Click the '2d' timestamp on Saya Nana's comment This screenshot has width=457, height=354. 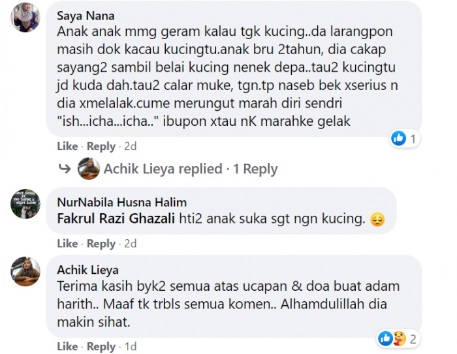coord(130,146)
